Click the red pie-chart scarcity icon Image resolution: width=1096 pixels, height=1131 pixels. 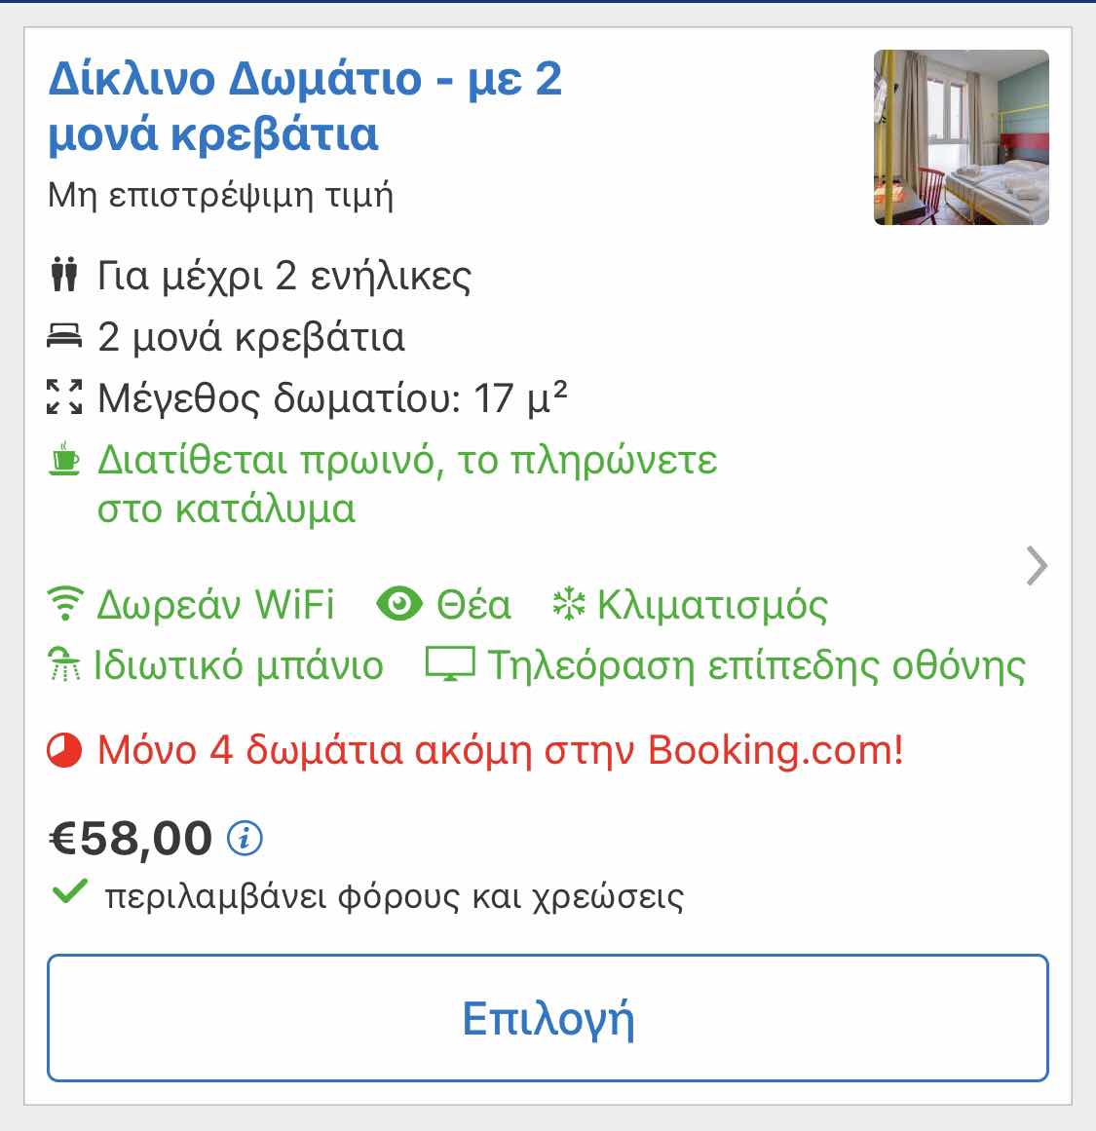tap(64, 750)
